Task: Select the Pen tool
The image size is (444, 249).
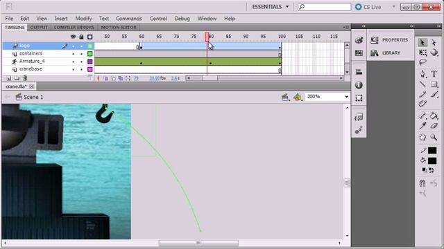Action: click(422, 74)
